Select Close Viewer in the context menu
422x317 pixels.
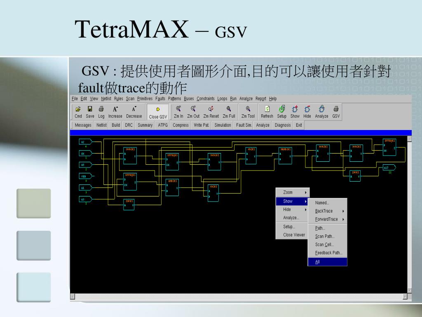click(x=293, y=235)
